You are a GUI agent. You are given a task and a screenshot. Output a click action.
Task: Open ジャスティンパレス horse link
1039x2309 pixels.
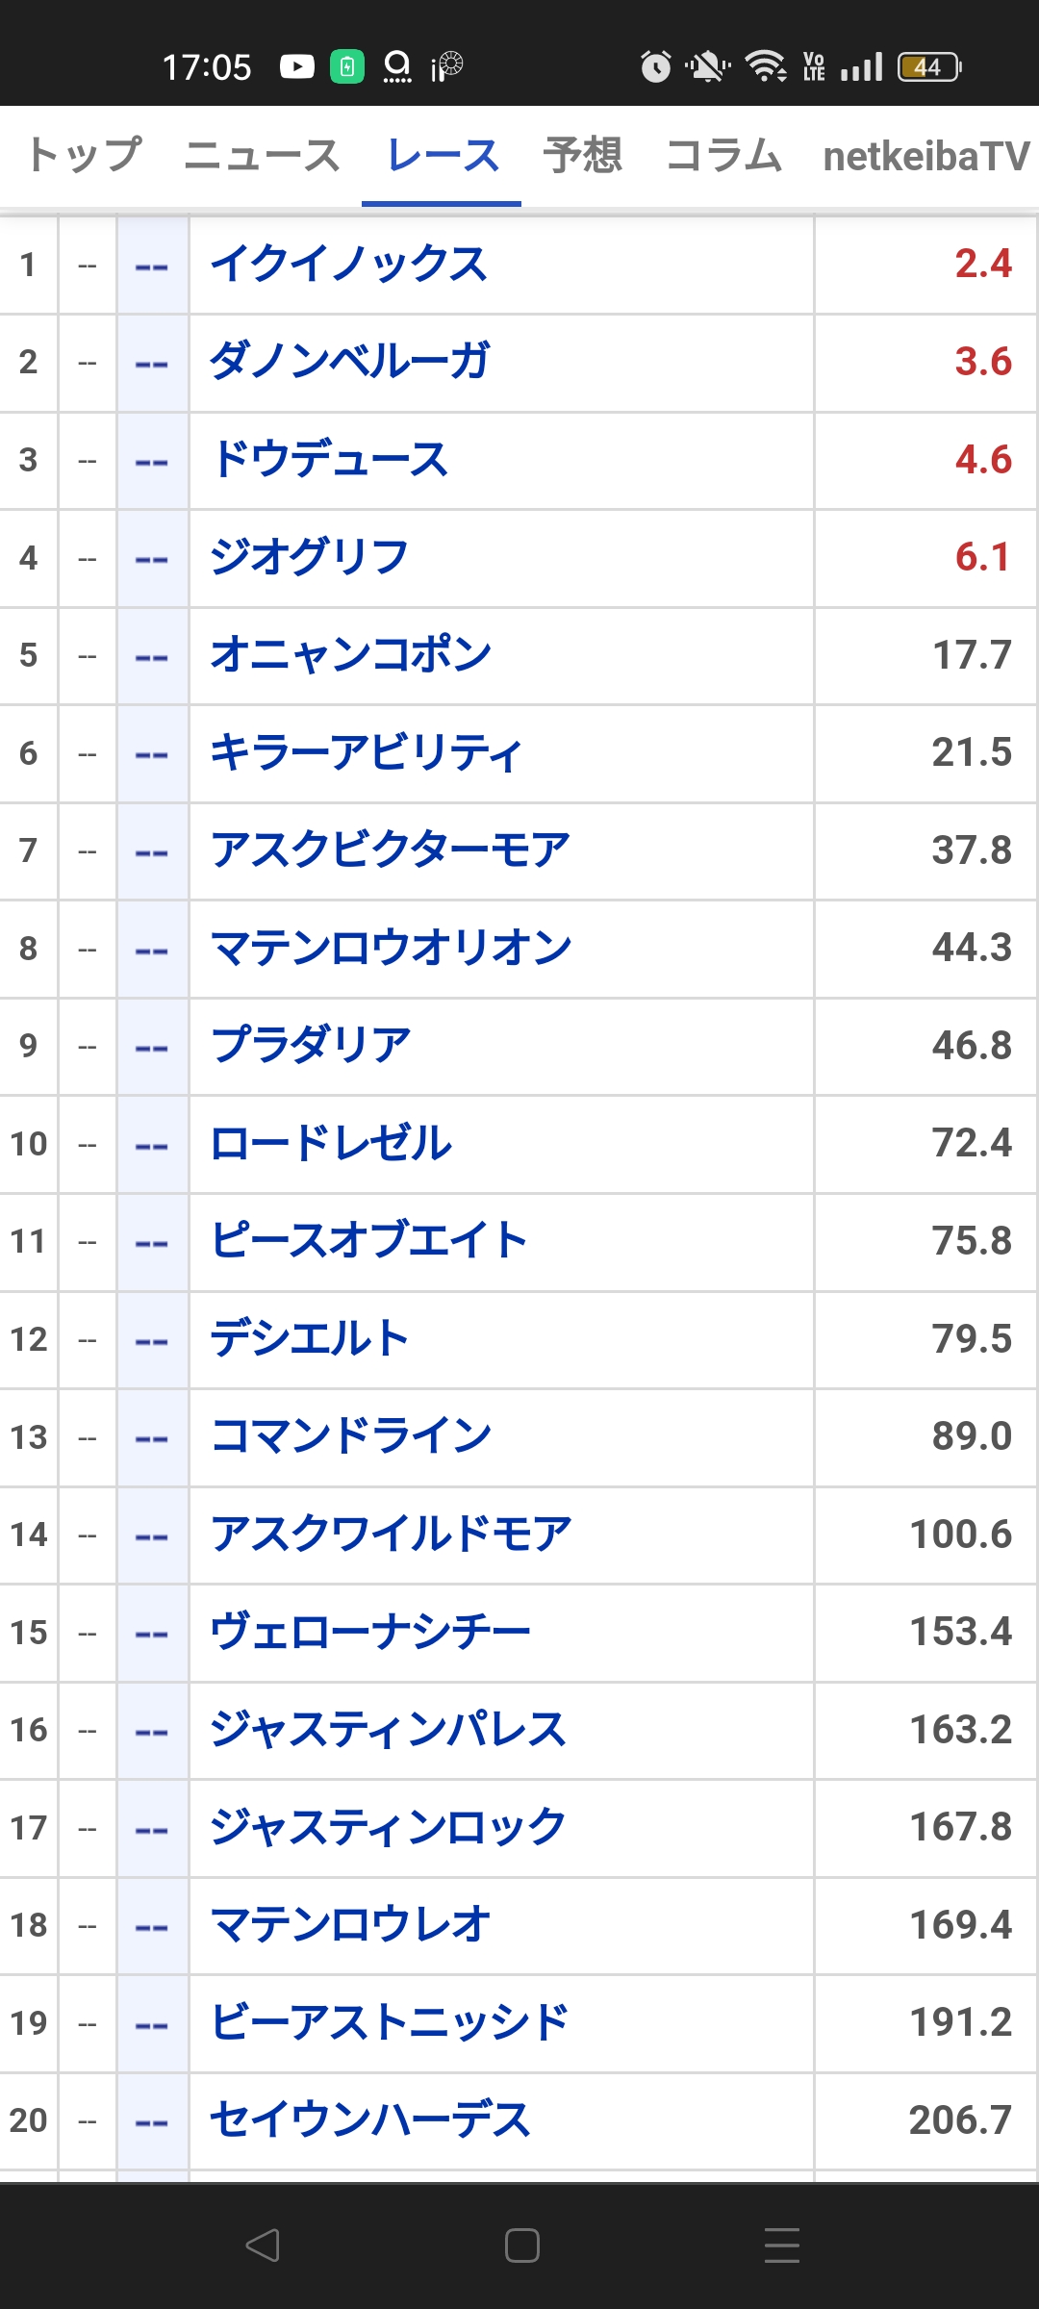388,1730
